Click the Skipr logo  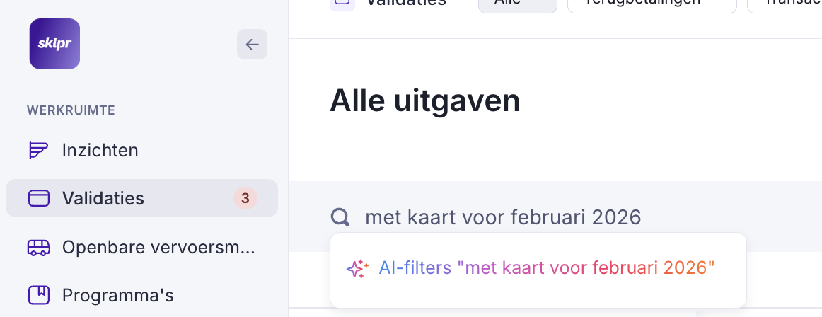click(54, 44)
